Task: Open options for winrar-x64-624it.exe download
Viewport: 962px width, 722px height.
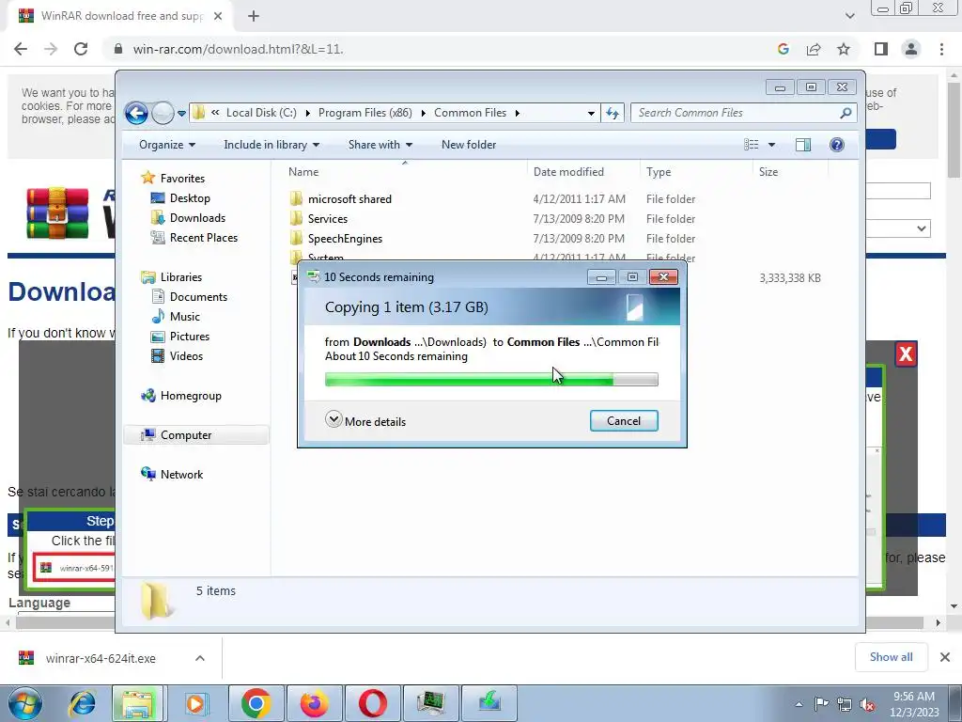Action: coord(200,658)
